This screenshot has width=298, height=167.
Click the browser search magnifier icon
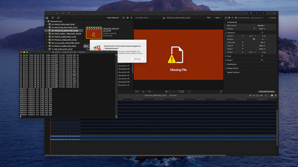132,18
